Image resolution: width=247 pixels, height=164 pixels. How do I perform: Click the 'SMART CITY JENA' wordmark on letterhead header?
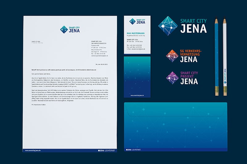tap(74, 30)
